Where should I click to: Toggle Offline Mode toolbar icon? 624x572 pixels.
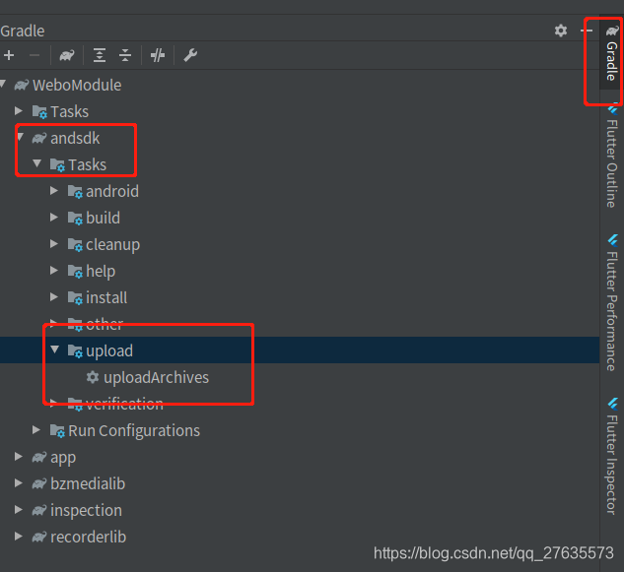(158, 55)
